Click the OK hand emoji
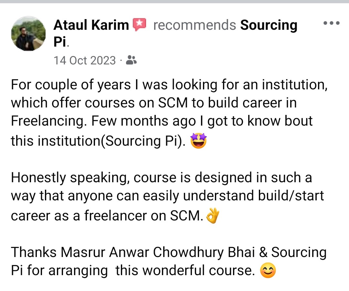The width and height of the screenshot is (349, 291). (212, 216)
